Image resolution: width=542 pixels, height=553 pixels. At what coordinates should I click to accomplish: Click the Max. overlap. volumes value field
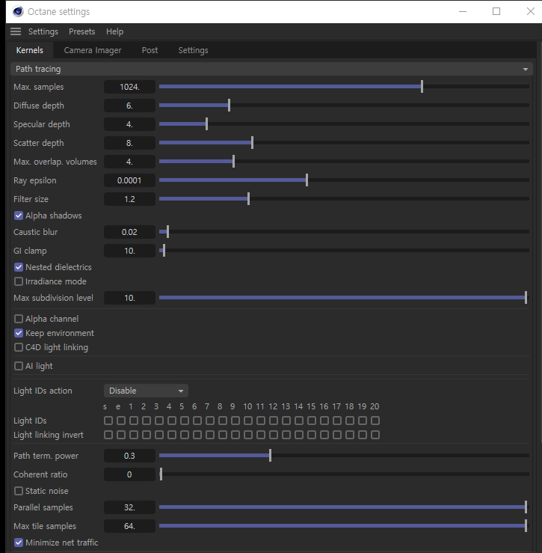[129, 162]
